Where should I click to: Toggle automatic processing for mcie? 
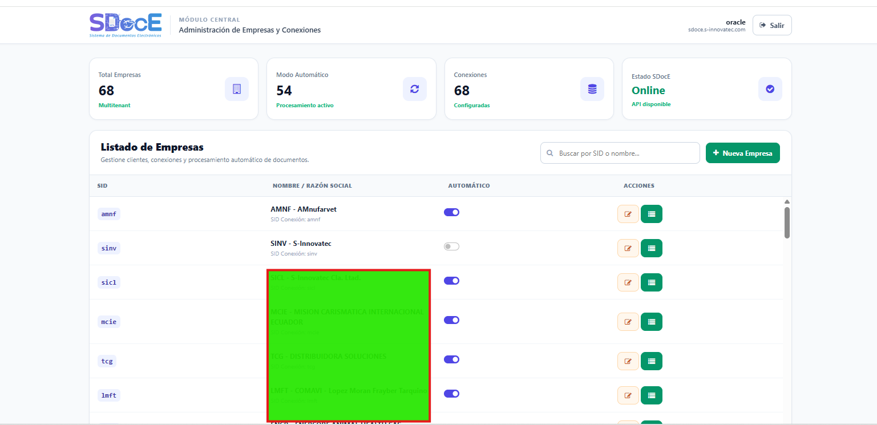tap(451, 320)
